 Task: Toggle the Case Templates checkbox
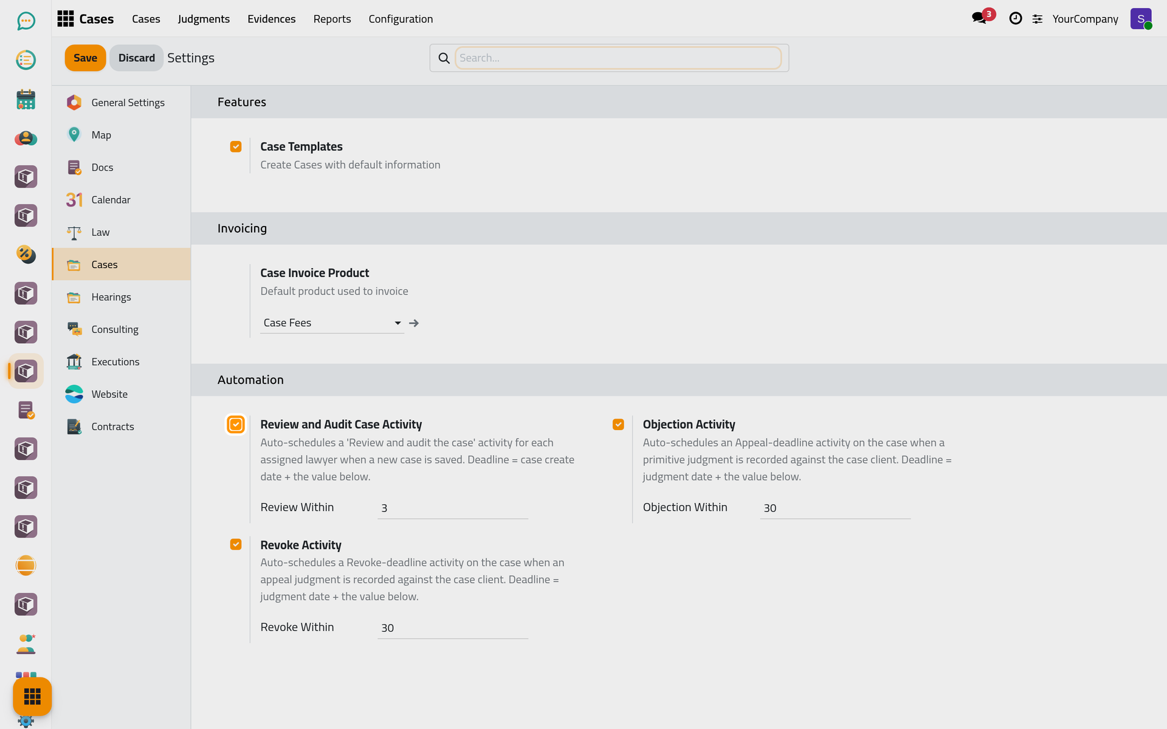[236, 146]
